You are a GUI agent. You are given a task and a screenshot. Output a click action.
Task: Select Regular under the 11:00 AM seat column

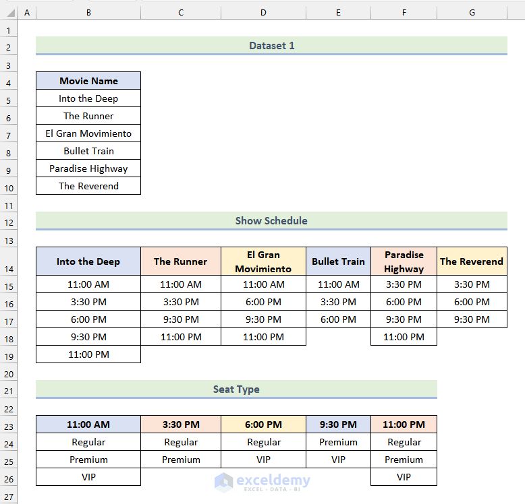[88, 442]
